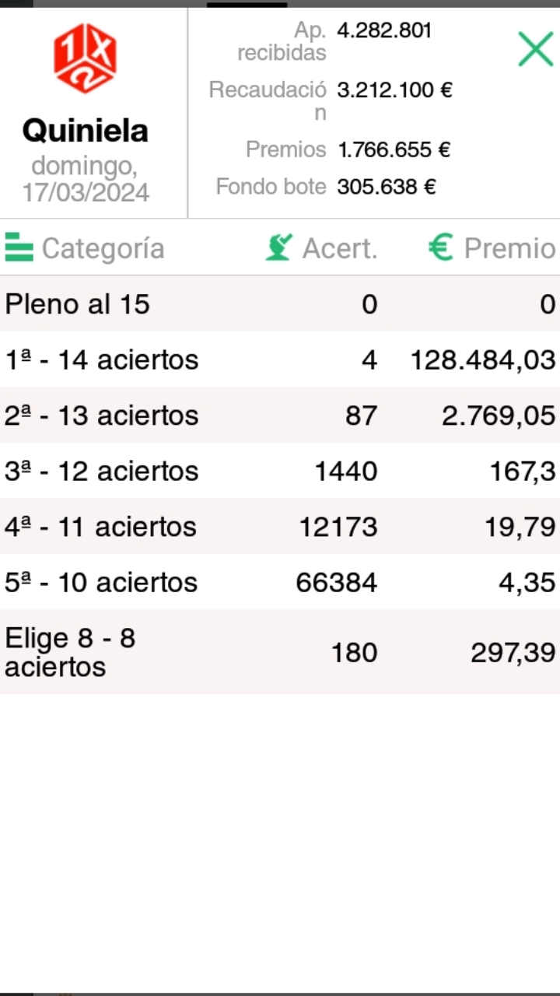Click the green icon beside Acert.
The image size is (560, 996).
tap(278, 247)
